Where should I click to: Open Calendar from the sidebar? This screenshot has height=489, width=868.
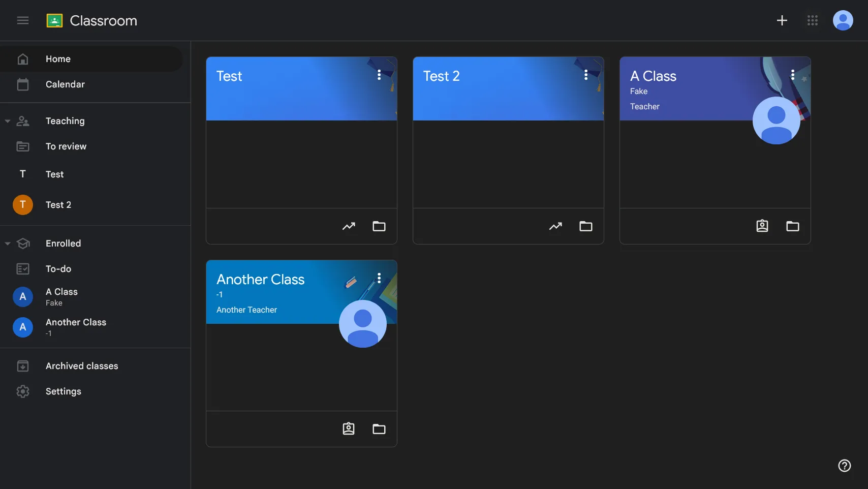[x=91, y=84]
